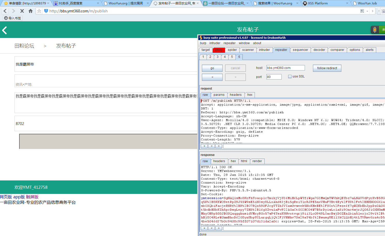Bookmark page with star icon
Image resolution: width=385 pixels, height=236 pixels.
tap(39, 11)
